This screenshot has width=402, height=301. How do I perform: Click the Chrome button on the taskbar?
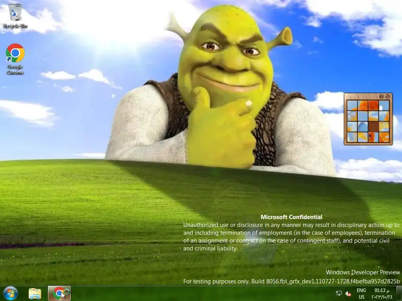tap(59, 294)
